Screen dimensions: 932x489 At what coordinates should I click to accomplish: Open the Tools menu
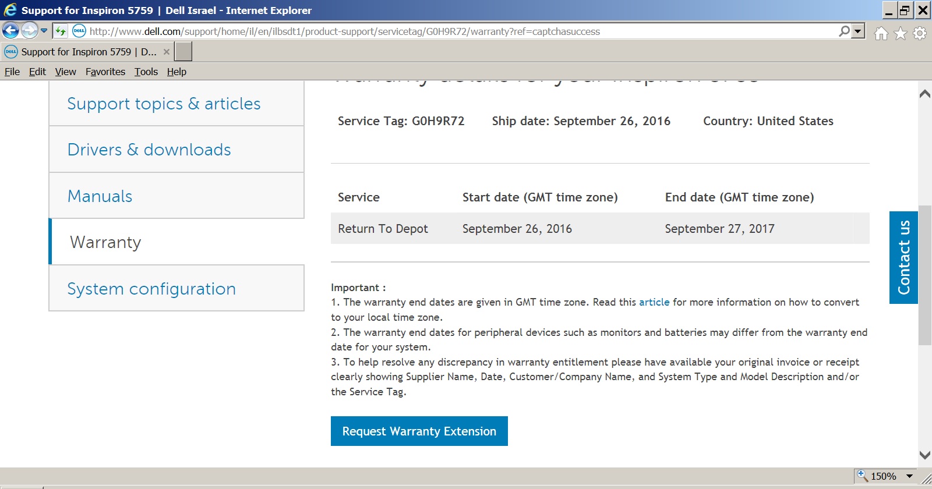(x=146, y=72)
